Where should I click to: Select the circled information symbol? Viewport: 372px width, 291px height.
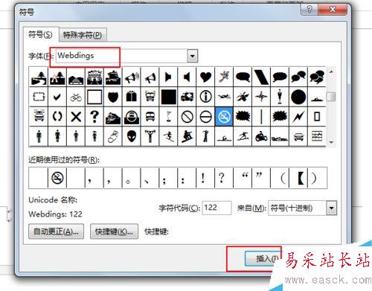click(205, 97)
